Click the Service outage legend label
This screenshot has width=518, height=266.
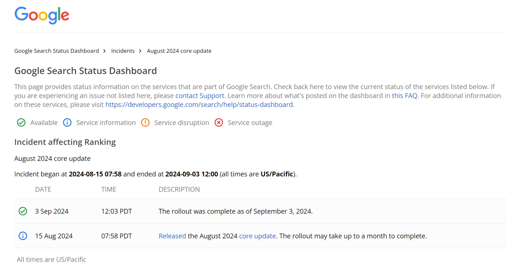pos(250,123)
